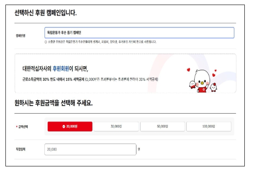
Task: Click the checkmark icon on 20,000원 button
Action: pos(63,126)
